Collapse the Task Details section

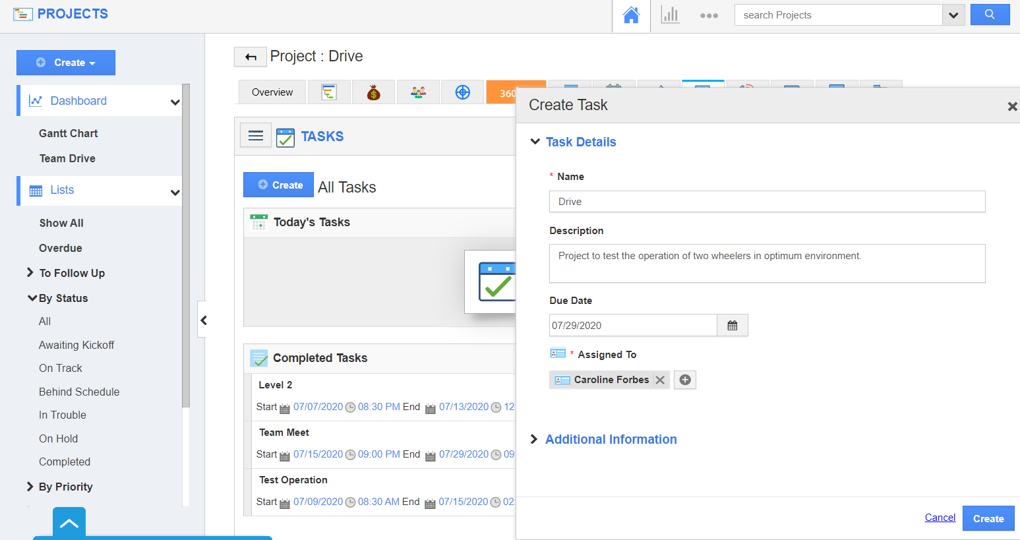click(535, 142)
